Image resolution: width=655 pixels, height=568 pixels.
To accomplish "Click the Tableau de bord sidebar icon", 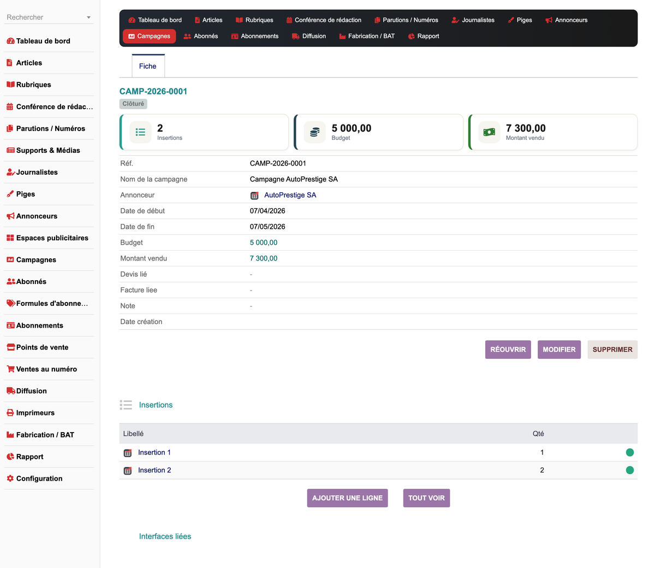I will click(x=10, y=41).
